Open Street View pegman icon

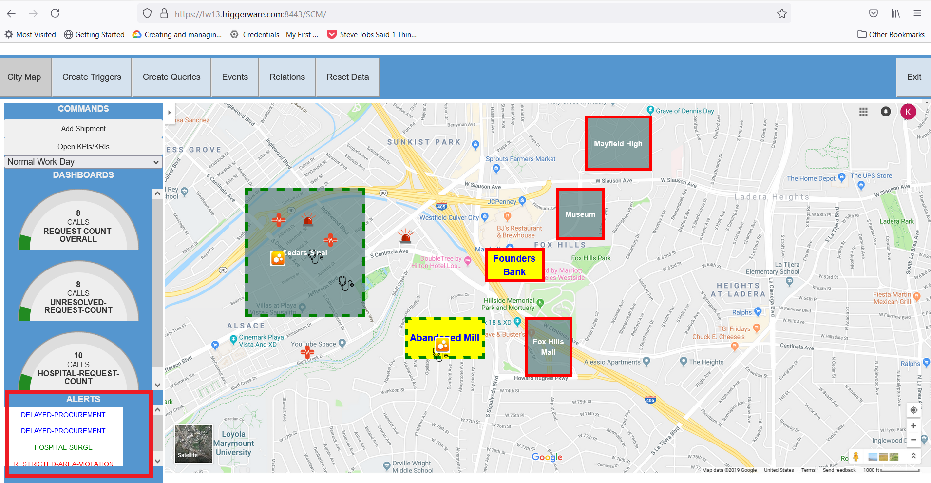click(856, 457)
